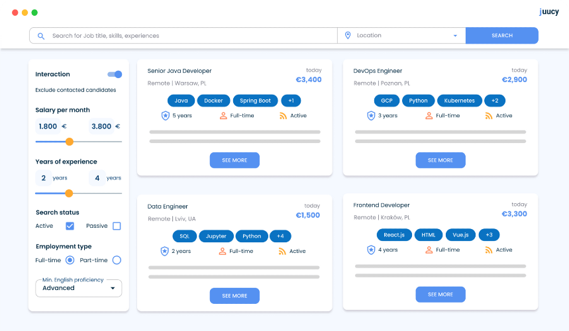Screen dimensions: 569x331
Task: Uncheck the Active search status checkbox
Action: [x=70, y=226]
